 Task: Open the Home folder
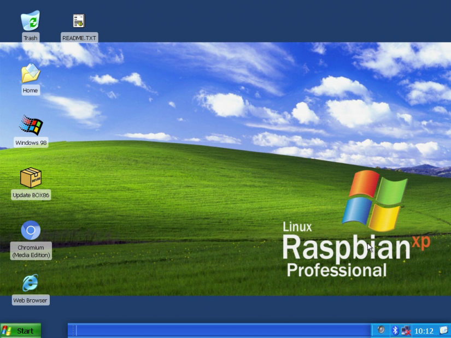click(x=30, y=73)
